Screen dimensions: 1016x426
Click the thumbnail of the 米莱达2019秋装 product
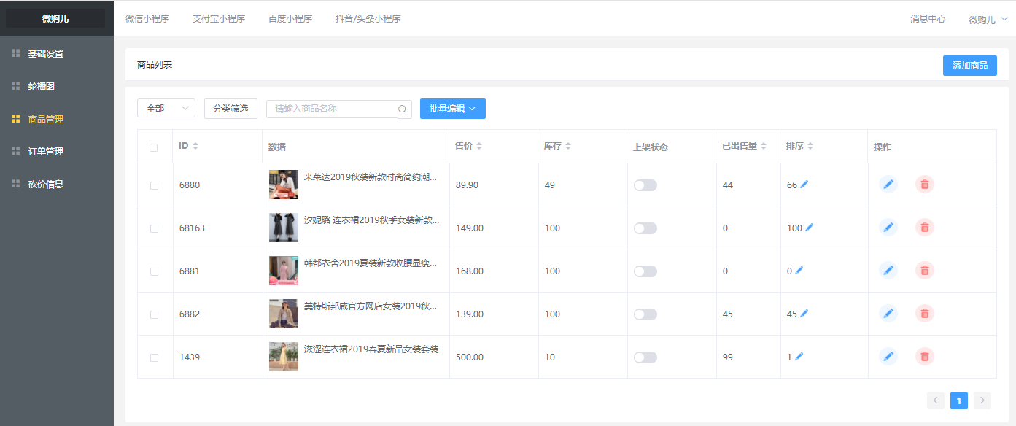tap(284, 185)
